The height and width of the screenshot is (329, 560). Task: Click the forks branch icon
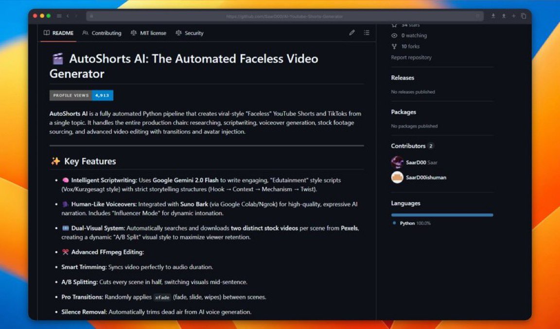pos(394,46)
